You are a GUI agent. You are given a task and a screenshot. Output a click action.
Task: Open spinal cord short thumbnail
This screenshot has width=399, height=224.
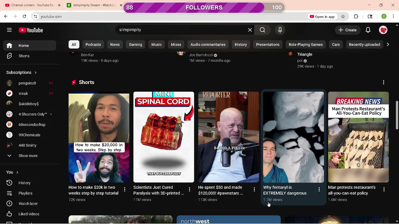164,137
